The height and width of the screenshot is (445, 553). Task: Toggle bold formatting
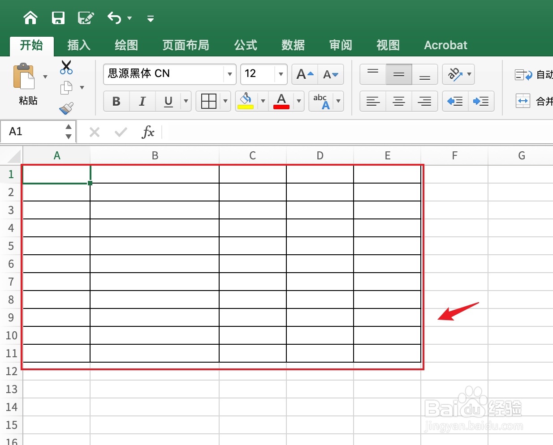tap(117, 101)
